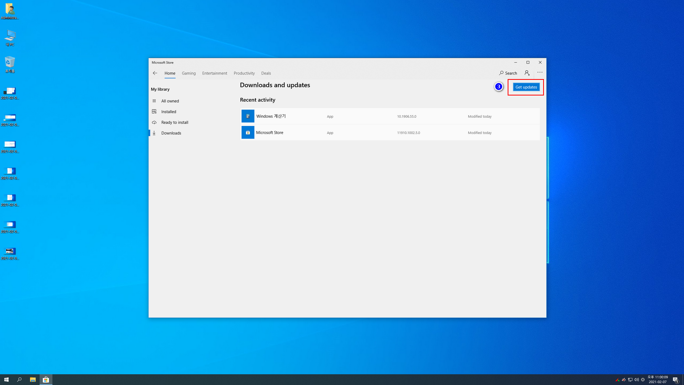
Task: Click Microsoft Store taskbar icon
Action: tap(46, 380)
